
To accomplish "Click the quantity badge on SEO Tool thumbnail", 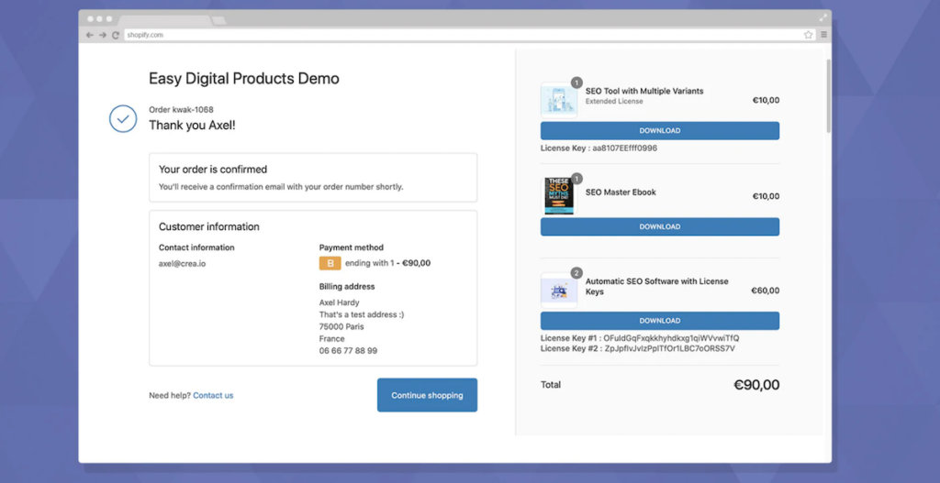I will (576, 82).
